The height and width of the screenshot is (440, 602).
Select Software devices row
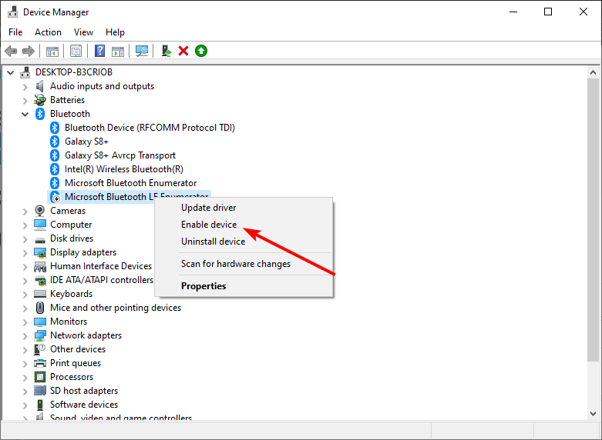(x=84, y=405)
